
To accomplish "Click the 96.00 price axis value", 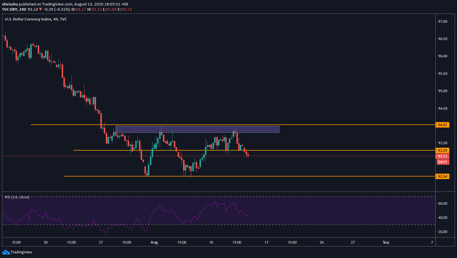I will point(443,56).
